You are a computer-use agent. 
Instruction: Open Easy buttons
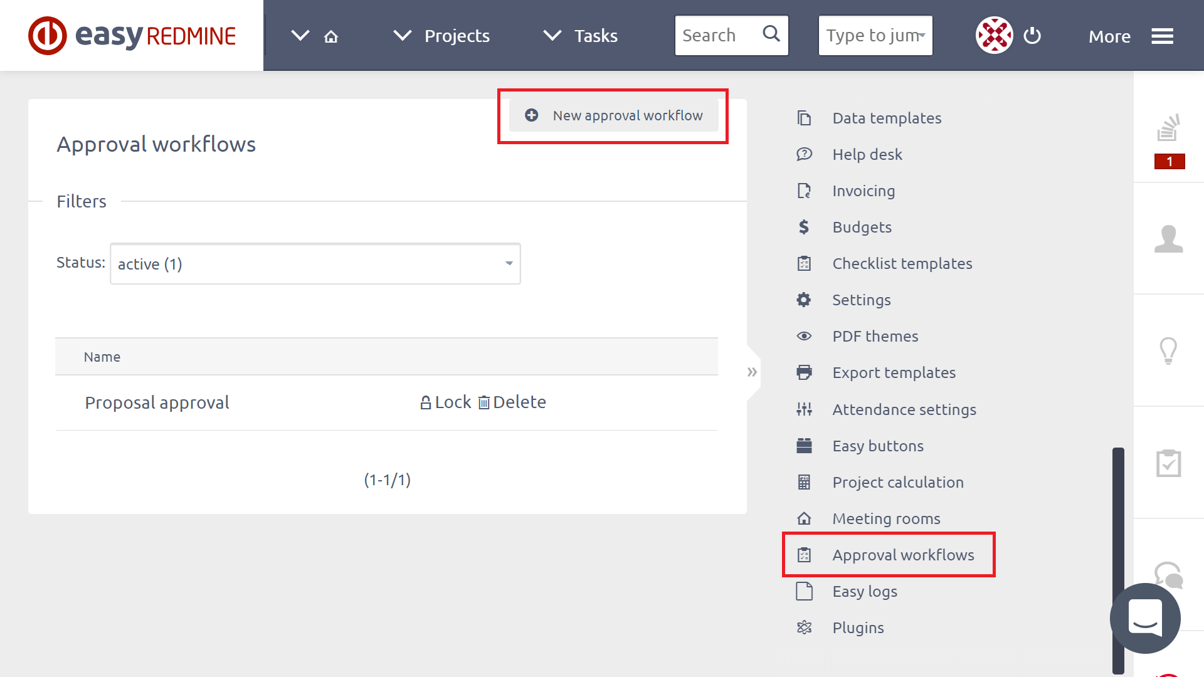click(x=878, y=446)
